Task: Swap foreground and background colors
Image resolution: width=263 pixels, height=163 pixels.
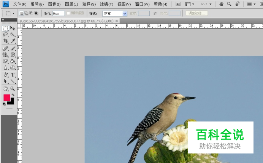Action: [x=13, y=95]
